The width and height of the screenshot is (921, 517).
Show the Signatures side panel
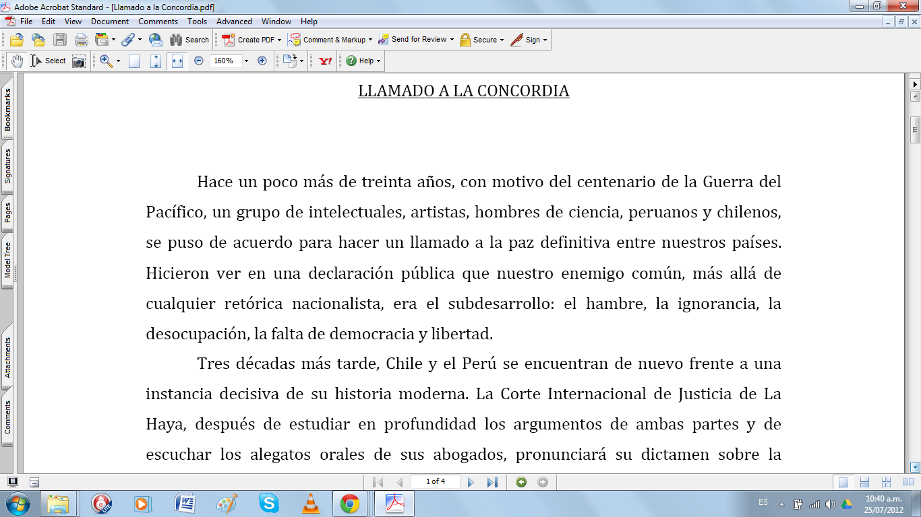pyautogui.click(x=7, y=166)
